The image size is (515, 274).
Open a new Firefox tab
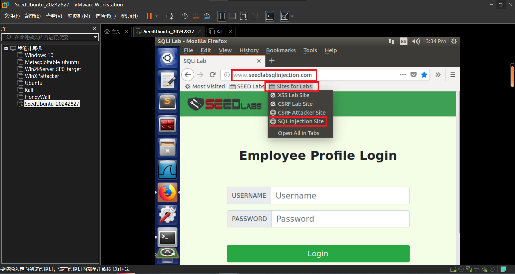[x=272, y=61]
